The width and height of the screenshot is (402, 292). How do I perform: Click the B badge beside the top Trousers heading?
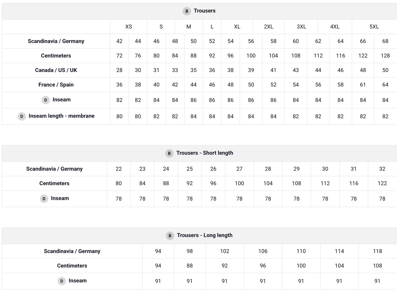click(x=187, y=11)
